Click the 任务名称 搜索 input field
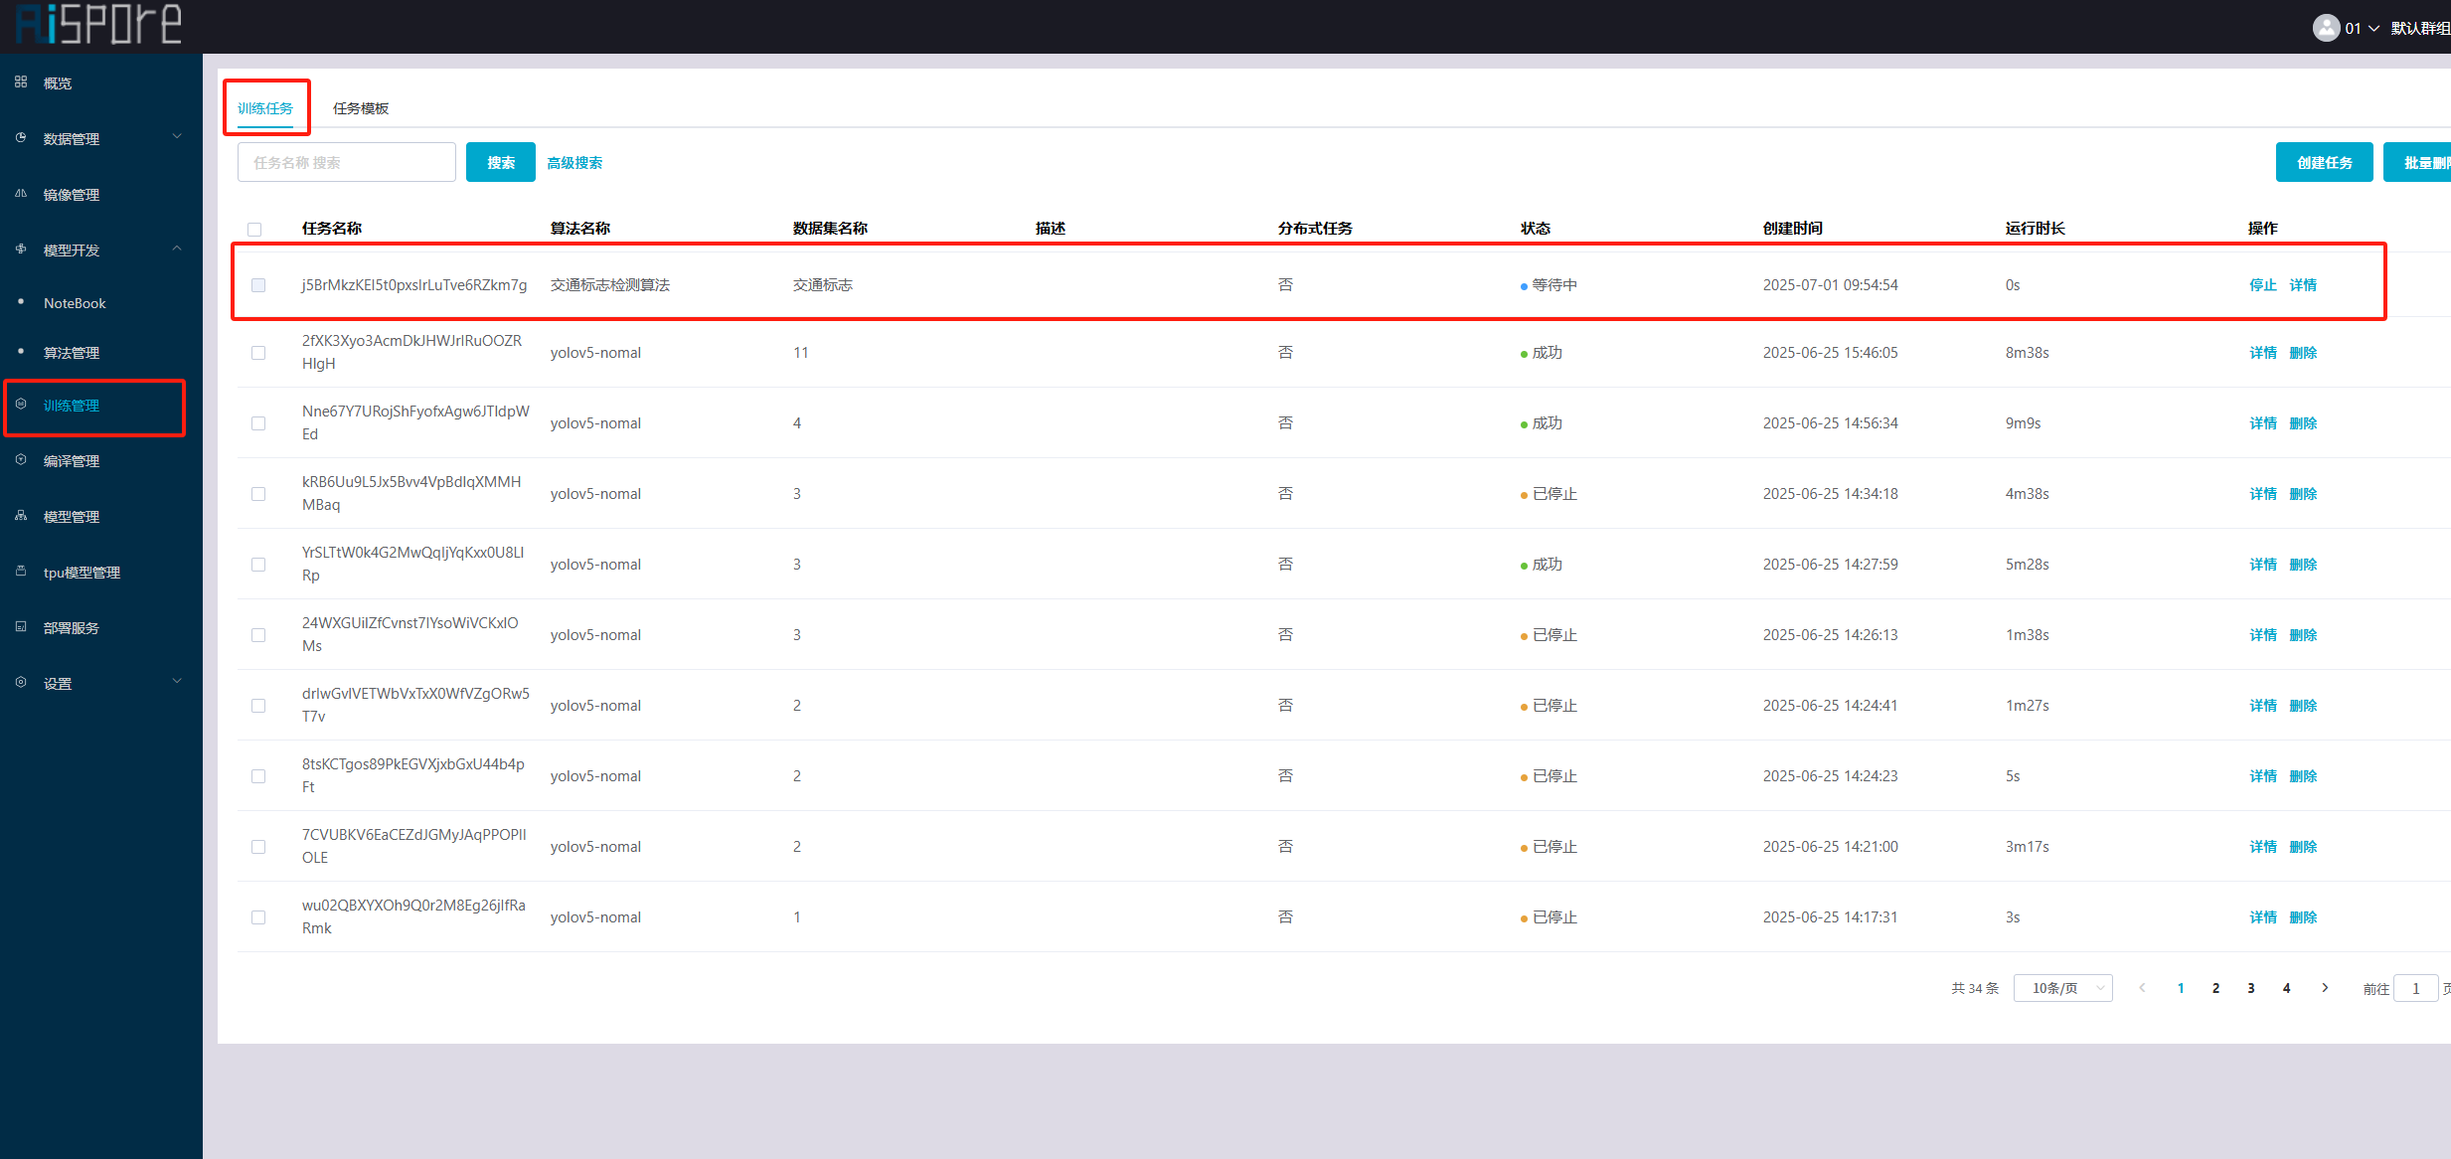2451x1159 pixels. [x=346, y=163]
